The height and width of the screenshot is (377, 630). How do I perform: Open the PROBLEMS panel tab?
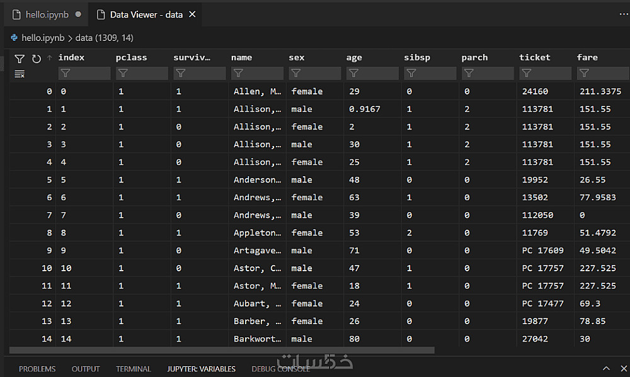pos(37,369)
